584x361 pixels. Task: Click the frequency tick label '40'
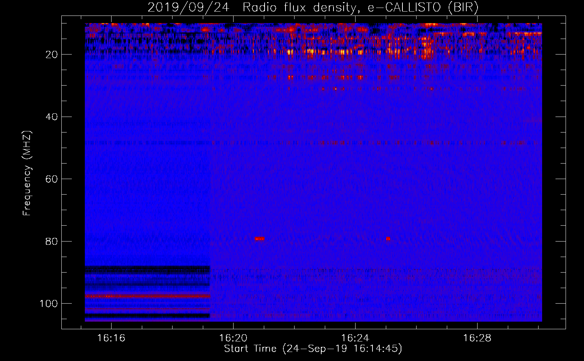[52, 117]
